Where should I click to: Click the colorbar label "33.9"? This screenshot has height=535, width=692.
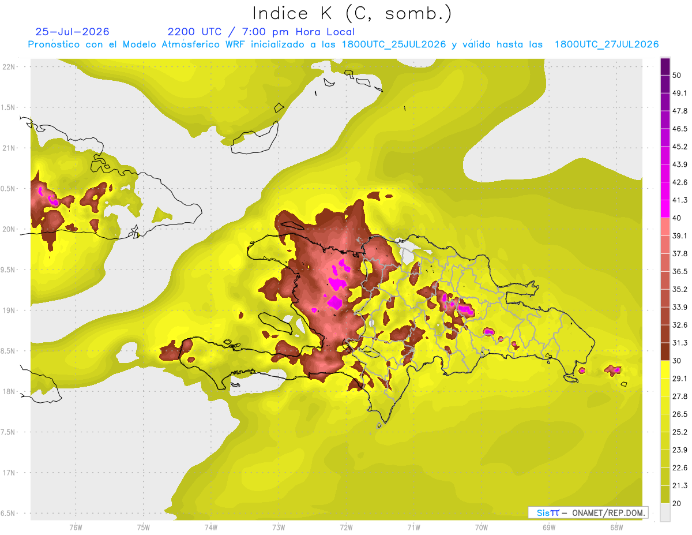pyautogui.click(x=680, y=307)
